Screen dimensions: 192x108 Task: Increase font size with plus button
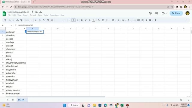(77, 20)
